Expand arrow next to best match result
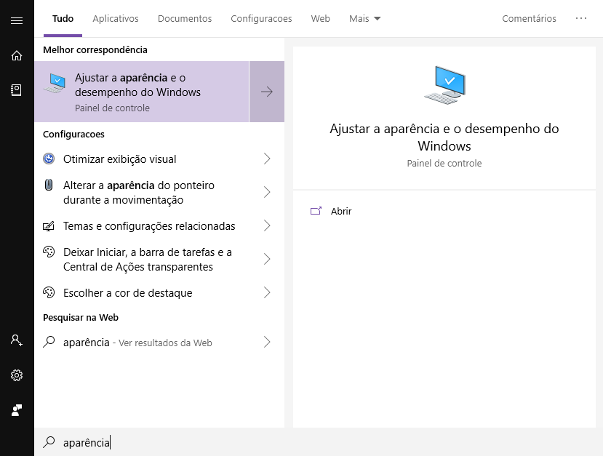The image size is (603, 456). pos(267,92)
